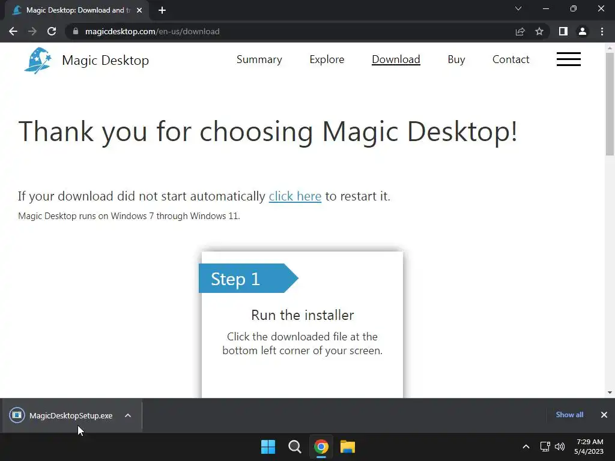Viewport: 615px width, 461px height.
Task: Go back with the browser back arrow
Action: pos(13,31)
